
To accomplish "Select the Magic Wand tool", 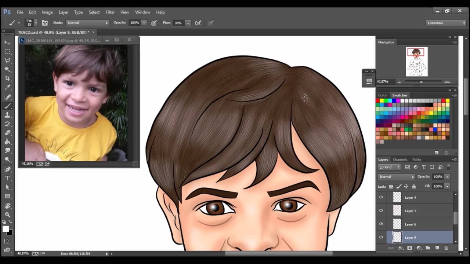I will [x=7, y=70].
